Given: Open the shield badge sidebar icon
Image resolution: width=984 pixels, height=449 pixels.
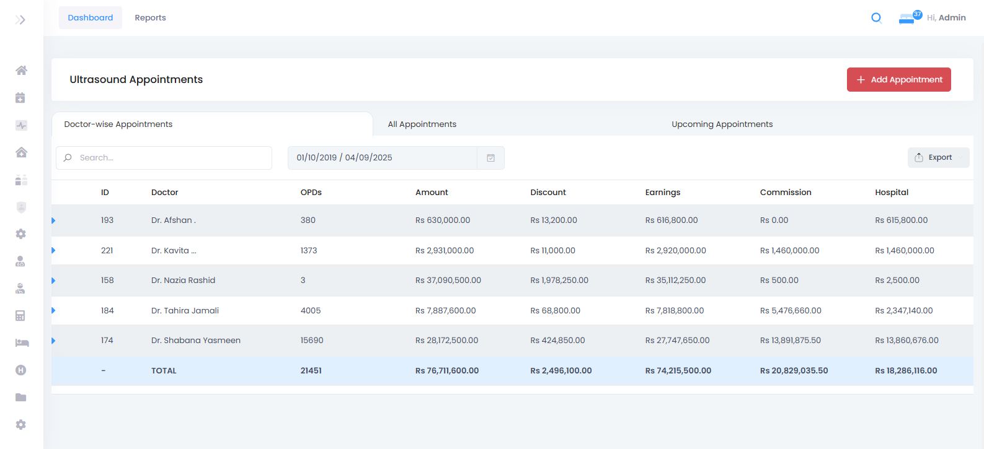Looking at the screenshot, I should point(21,207).
